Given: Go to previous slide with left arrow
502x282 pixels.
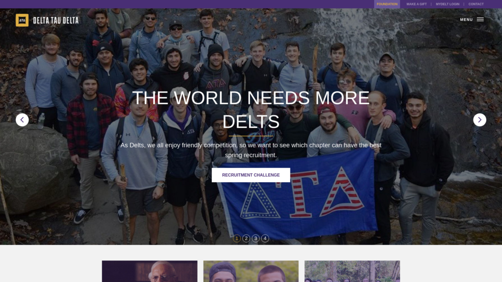Looking at the screenshot, I should click(x=22, y=120).
